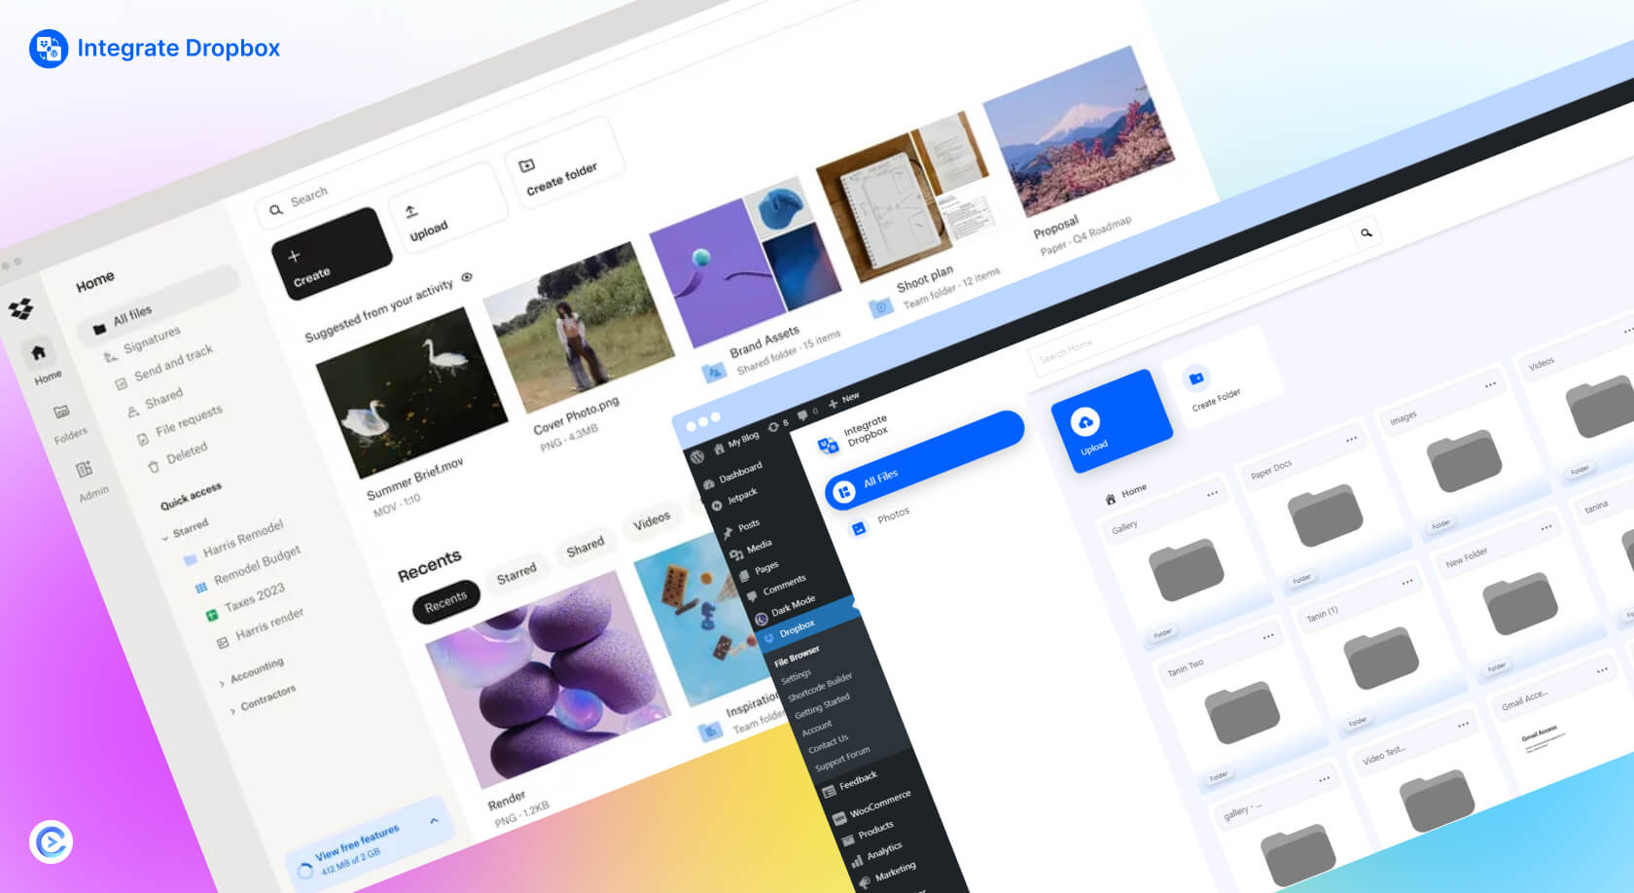Viewport: 1634px width, 893px height.
Task: Open Dark Mode in WordPress menu
Action: click(x=786, y=609)
